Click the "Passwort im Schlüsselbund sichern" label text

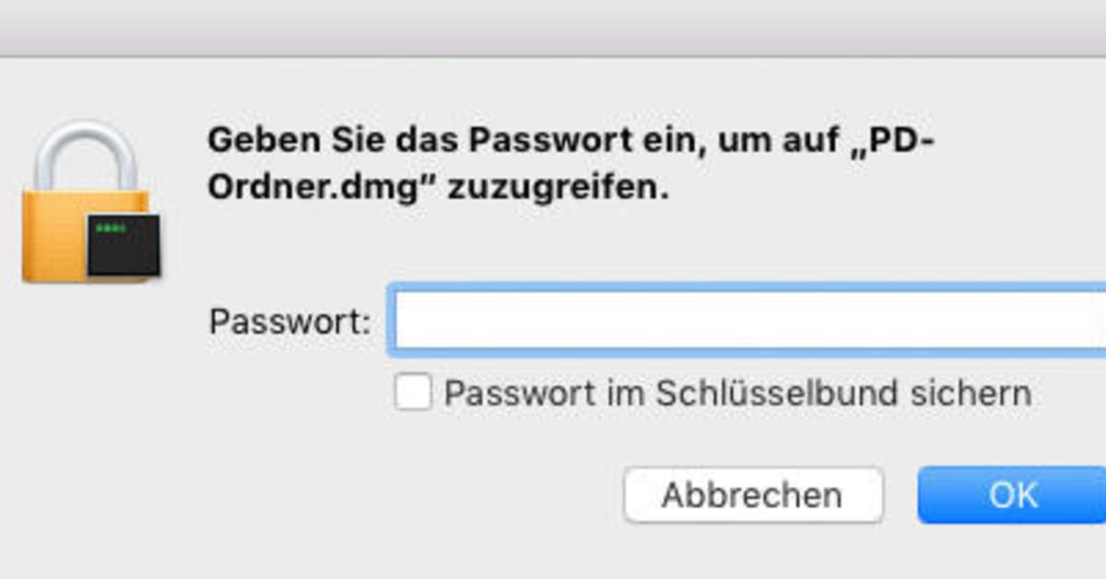(x=737, y=394)
